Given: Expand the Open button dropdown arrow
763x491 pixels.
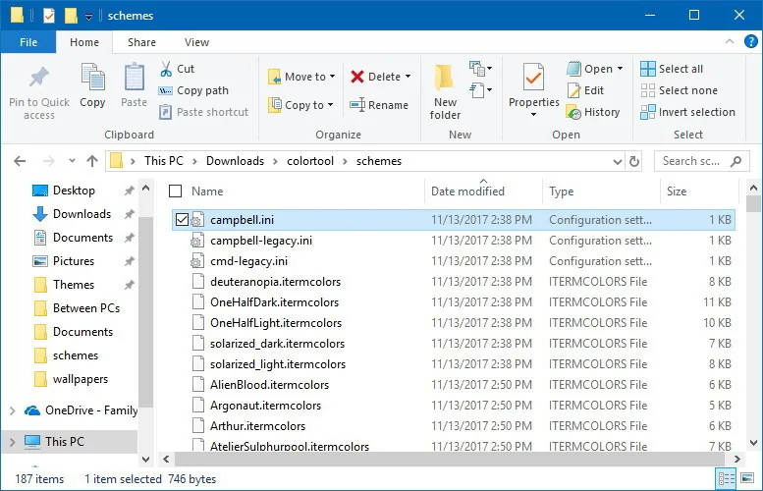Looking at the screenshot, I should pyautogui.click(x=620, y=69).
